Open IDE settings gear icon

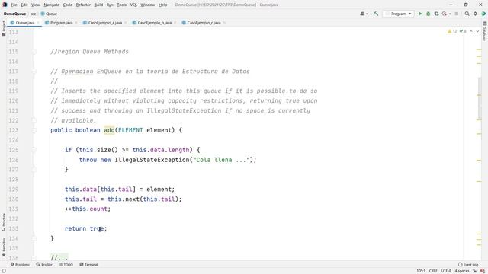(x=475, y=14)
